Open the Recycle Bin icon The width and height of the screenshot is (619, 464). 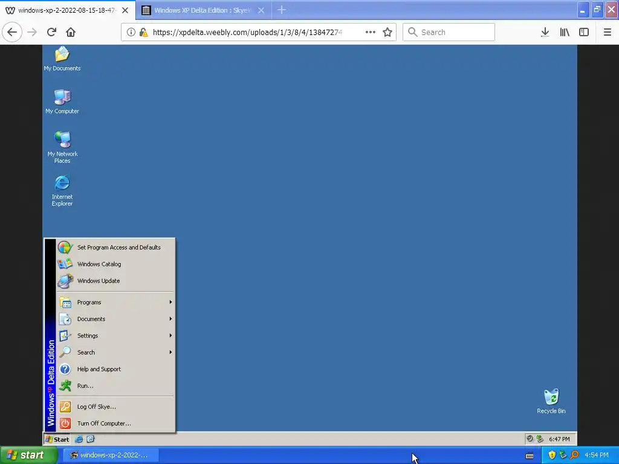[551, 401]
